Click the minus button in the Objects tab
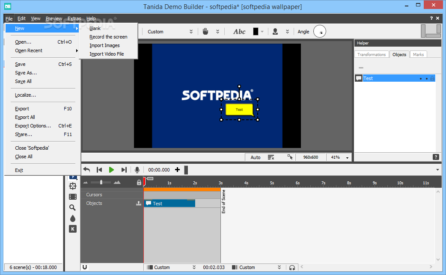 coord(361,68)
